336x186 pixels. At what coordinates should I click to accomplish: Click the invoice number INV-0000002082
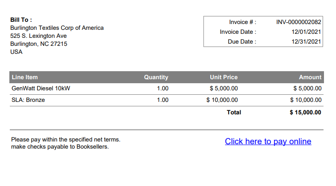pos(299,22)
